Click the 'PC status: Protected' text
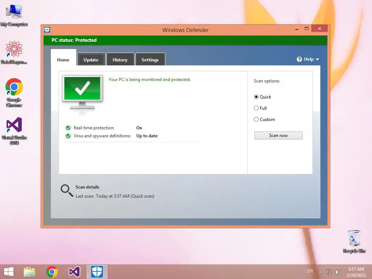Viewport: 372px width, 279px height. (x=74, y=40)
